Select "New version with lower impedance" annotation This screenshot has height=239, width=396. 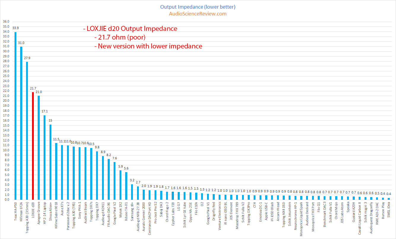click(148, 46)
